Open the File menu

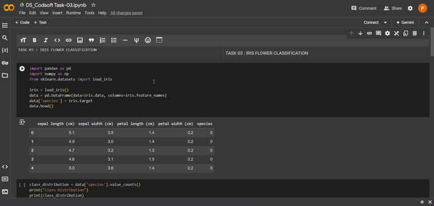22,13
